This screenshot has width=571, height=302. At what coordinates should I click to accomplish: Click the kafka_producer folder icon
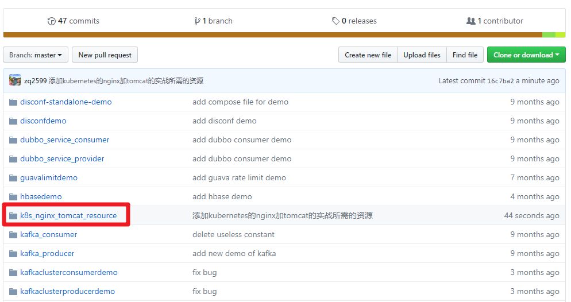13,254
